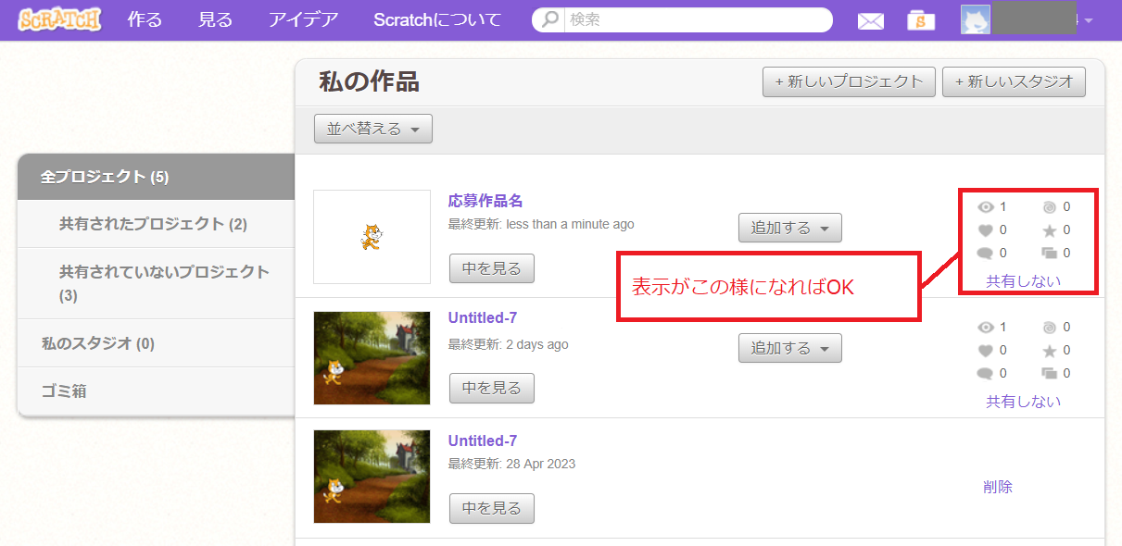Click 中を見る for Untitled-7 updated 2 days ago

[492, 388]
